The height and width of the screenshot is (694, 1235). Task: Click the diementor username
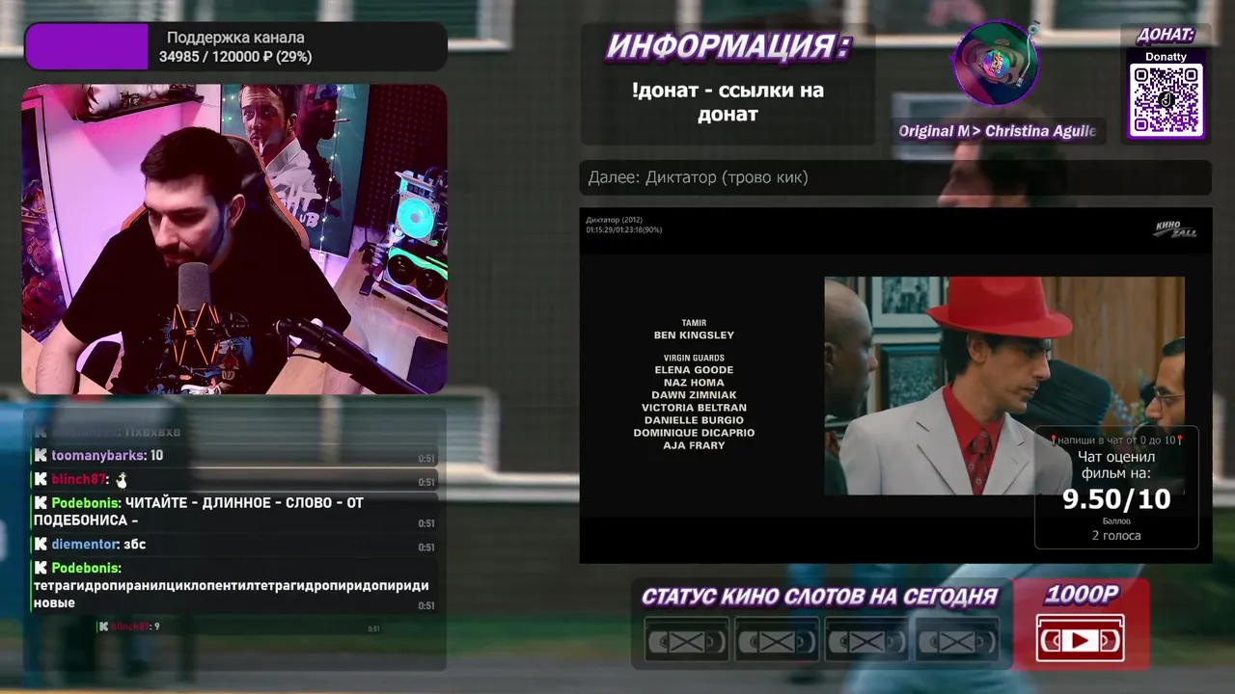pyautogui.click(x=86, y=545)
